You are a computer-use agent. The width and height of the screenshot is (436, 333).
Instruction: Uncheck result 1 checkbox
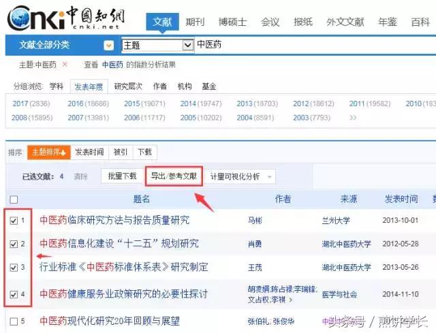click(x=14, y=221)
